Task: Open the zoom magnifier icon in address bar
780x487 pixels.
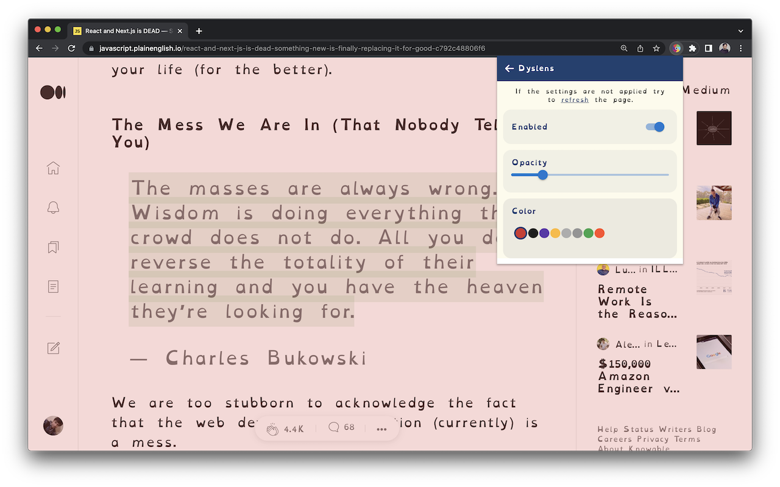Action: click(x=624, y=48)
